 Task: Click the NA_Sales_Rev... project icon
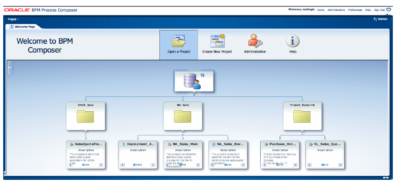213,144
